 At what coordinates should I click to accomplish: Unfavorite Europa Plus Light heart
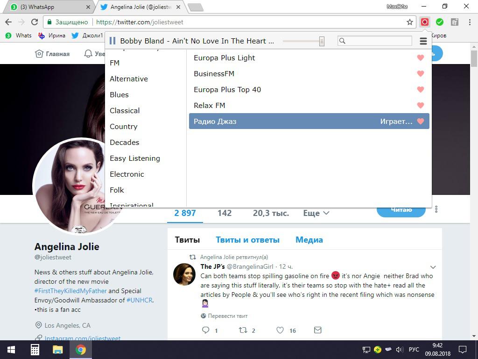[x=421, y=57]
